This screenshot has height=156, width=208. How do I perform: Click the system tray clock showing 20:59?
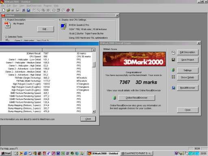pyautogui.click(x=203, y=153)
